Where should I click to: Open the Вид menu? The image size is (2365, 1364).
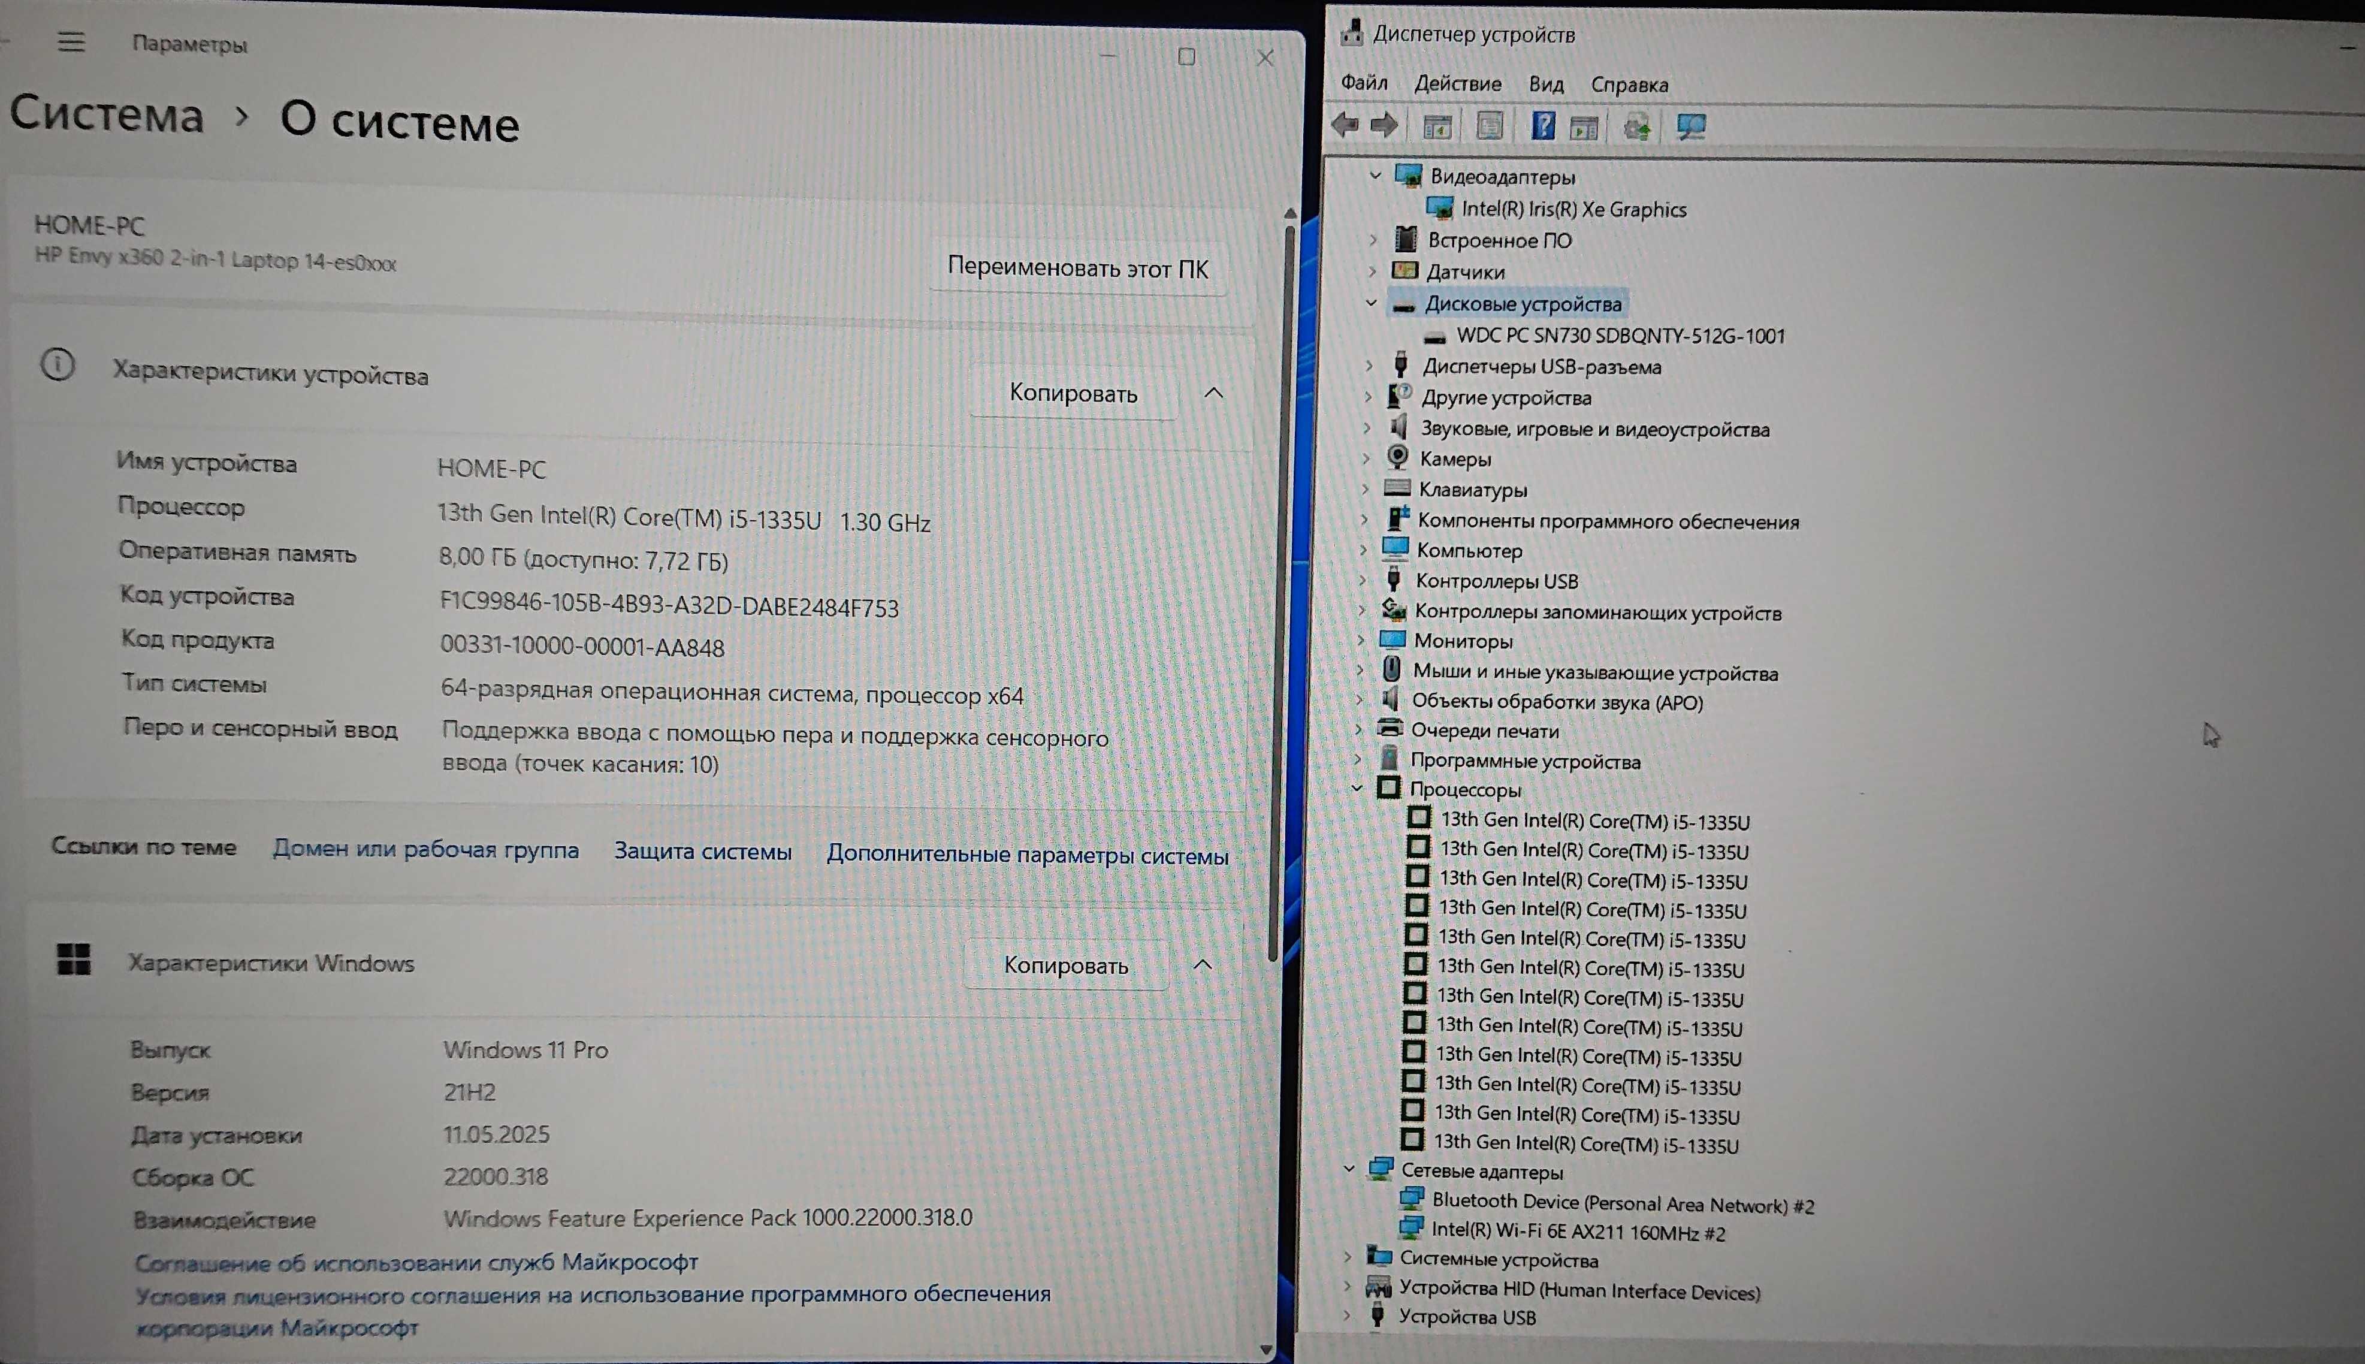click(1545, 85)
